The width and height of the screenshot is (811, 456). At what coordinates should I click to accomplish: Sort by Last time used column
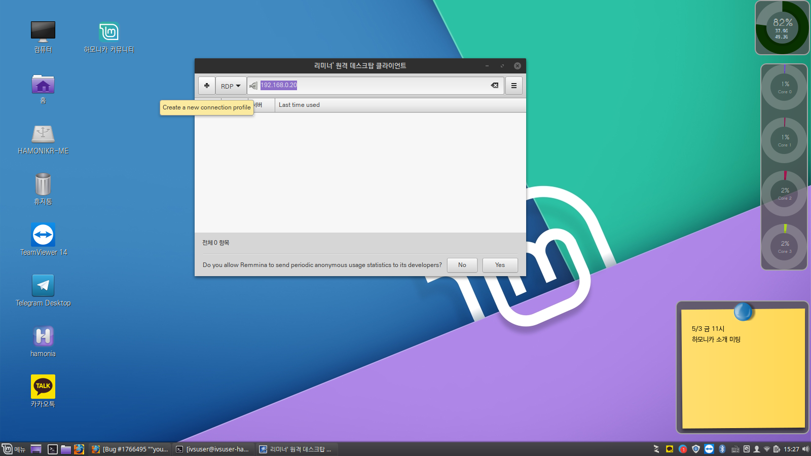tap(299, 105)
